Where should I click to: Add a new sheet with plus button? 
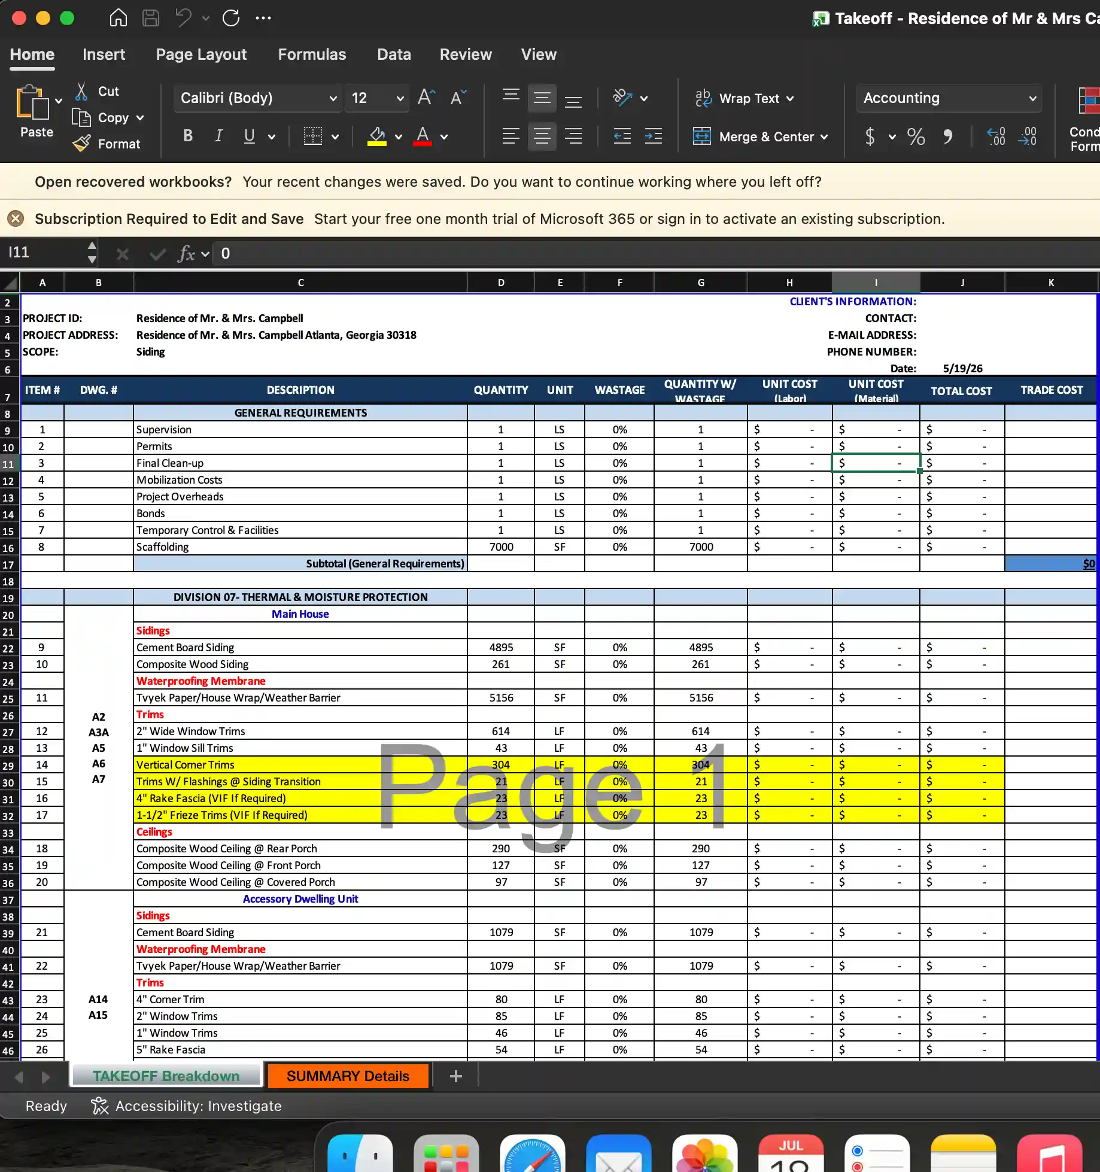pos(455,1076)
